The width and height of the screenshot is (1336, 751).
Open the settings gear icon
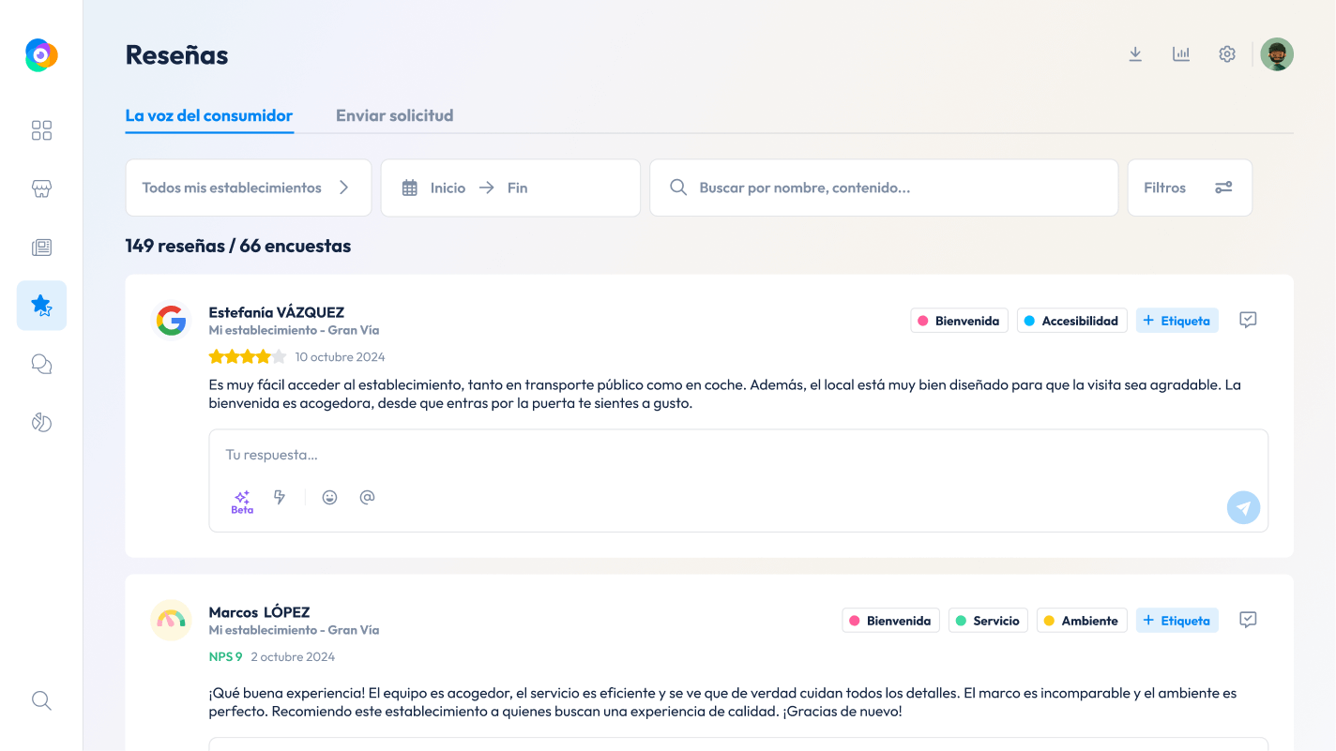(1227, 54)
